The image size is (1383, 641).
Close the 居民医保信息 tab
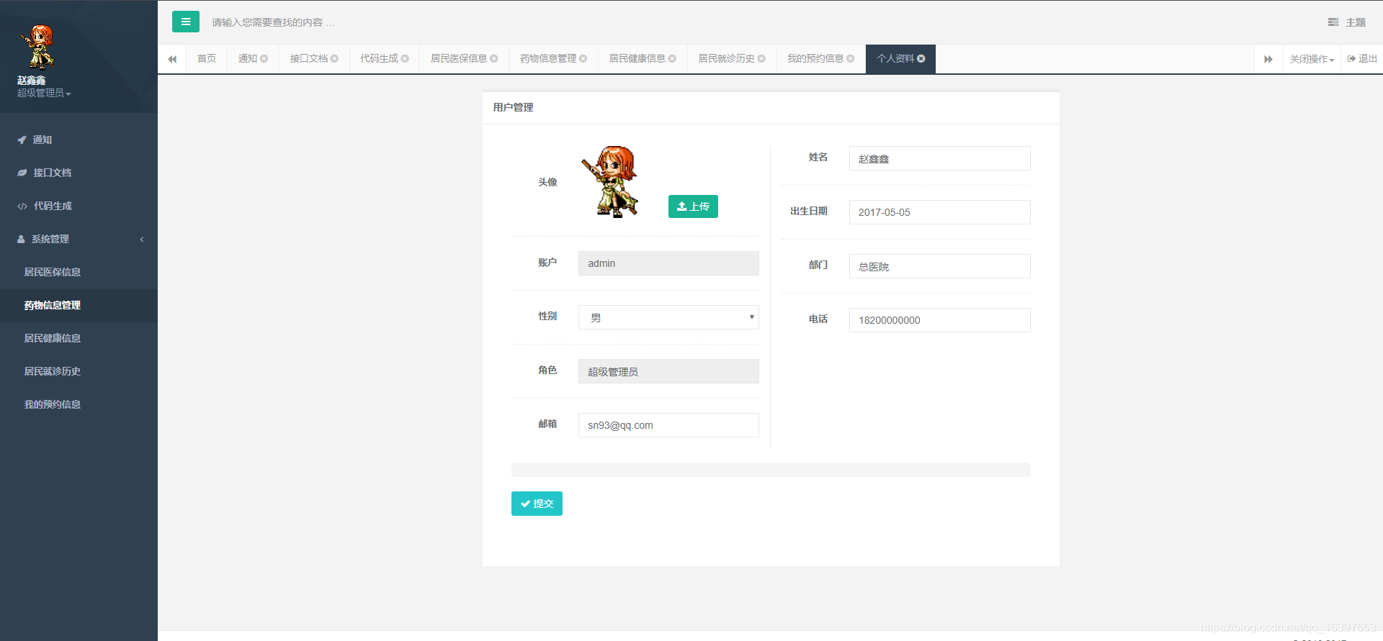494,59
